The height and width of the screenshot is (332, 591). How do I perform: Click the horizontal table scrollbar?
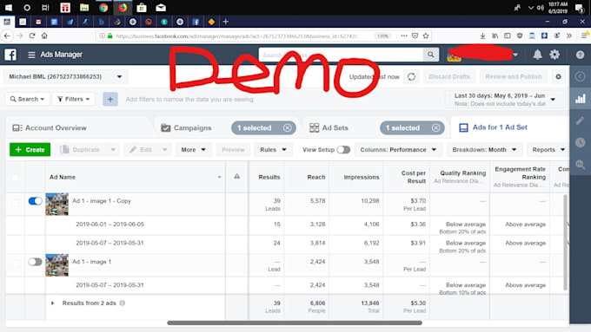coord(295,322)
